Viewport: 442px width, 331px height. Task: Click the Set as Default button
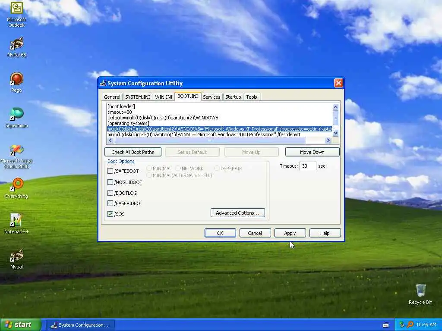(x=192, y=152)
